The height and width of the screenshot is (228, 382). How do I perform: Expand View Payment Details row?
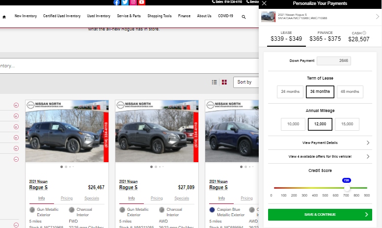click(x=320, y=142)
